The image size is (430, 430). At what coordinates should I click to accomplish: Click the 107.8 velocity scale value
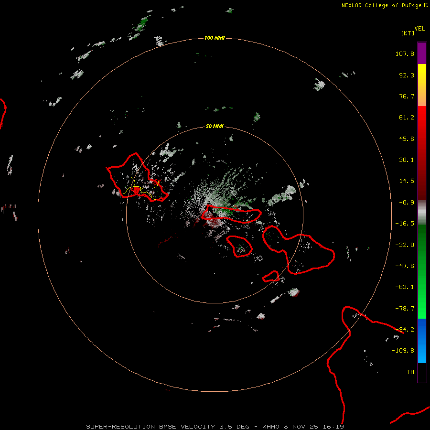tap(405, 54)
